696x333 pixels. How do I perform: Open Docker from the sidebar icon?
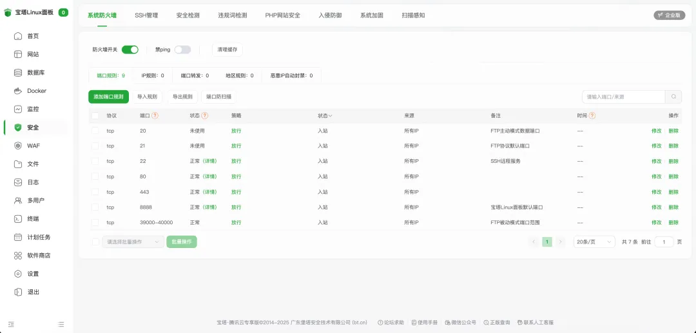tap(19, 91)
